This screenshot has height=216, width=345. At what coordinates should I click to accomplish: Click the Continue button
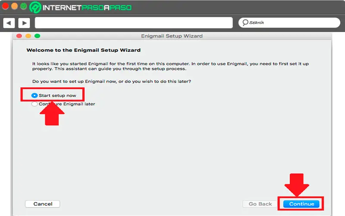(301, 204)
